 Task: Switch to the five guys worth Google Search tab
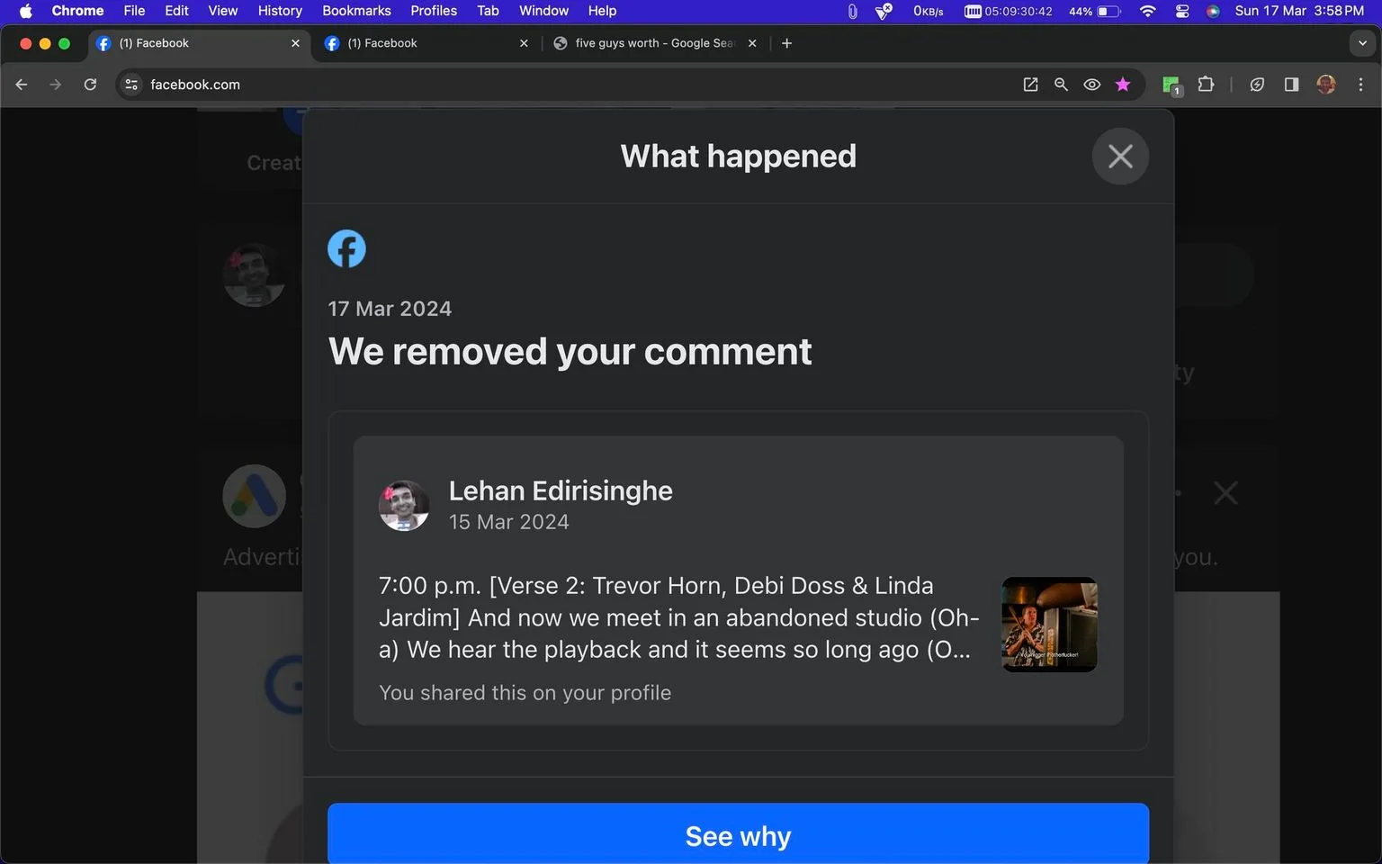tap(655, 43)
